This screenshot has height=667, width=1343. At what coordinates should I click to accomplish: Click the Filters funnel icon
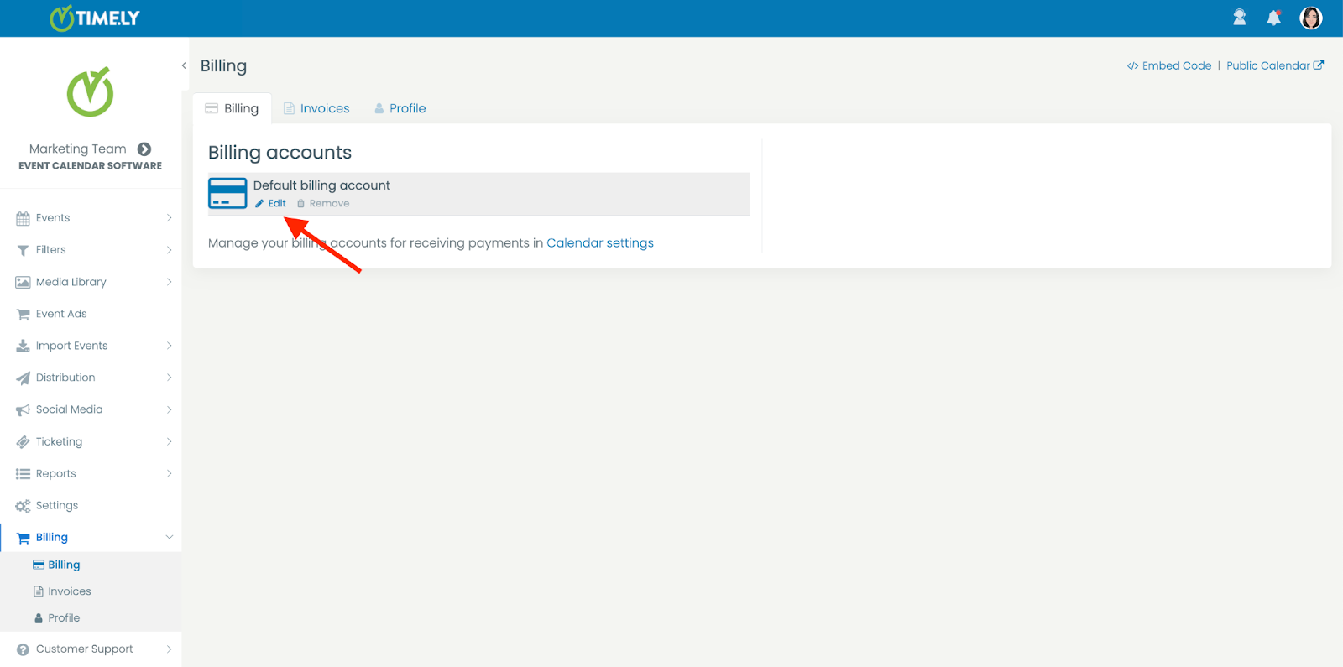coord(23,250)
